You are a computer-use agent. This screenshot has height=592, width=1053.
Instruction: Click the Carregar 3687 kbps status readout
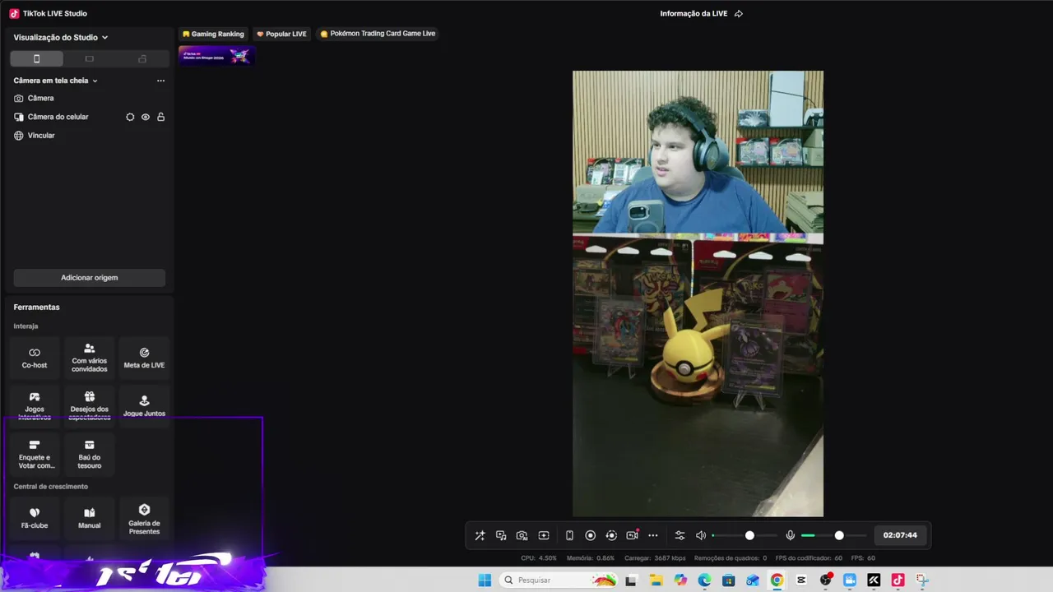(x=655, y=558)
